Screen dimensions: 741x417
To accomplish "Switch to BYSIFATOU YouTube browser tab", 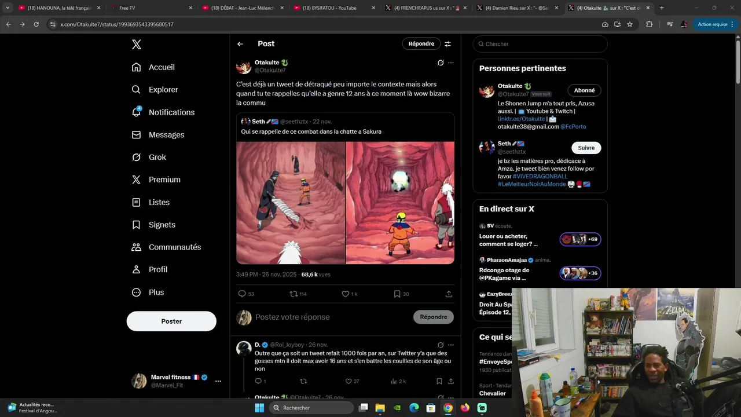I will [335, 8].
